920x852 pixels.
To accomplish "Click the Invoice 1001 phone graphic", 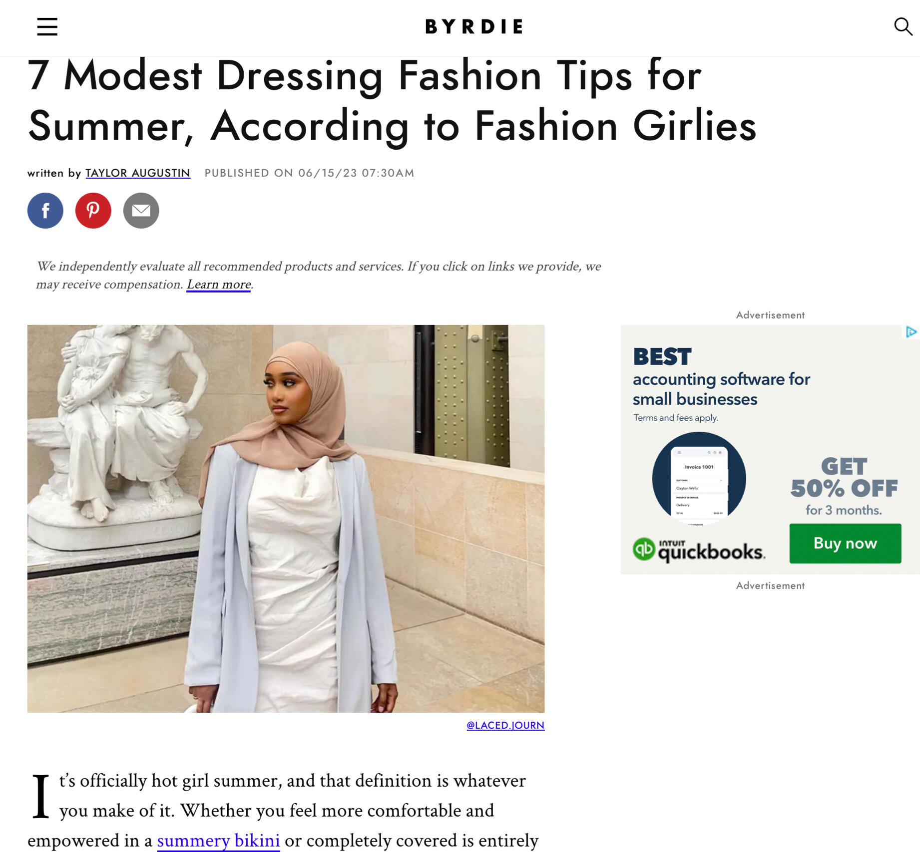I will tap(699, 479).
